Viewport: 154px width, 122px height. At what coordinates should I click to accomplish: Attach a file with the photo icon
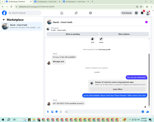point(52,112)
